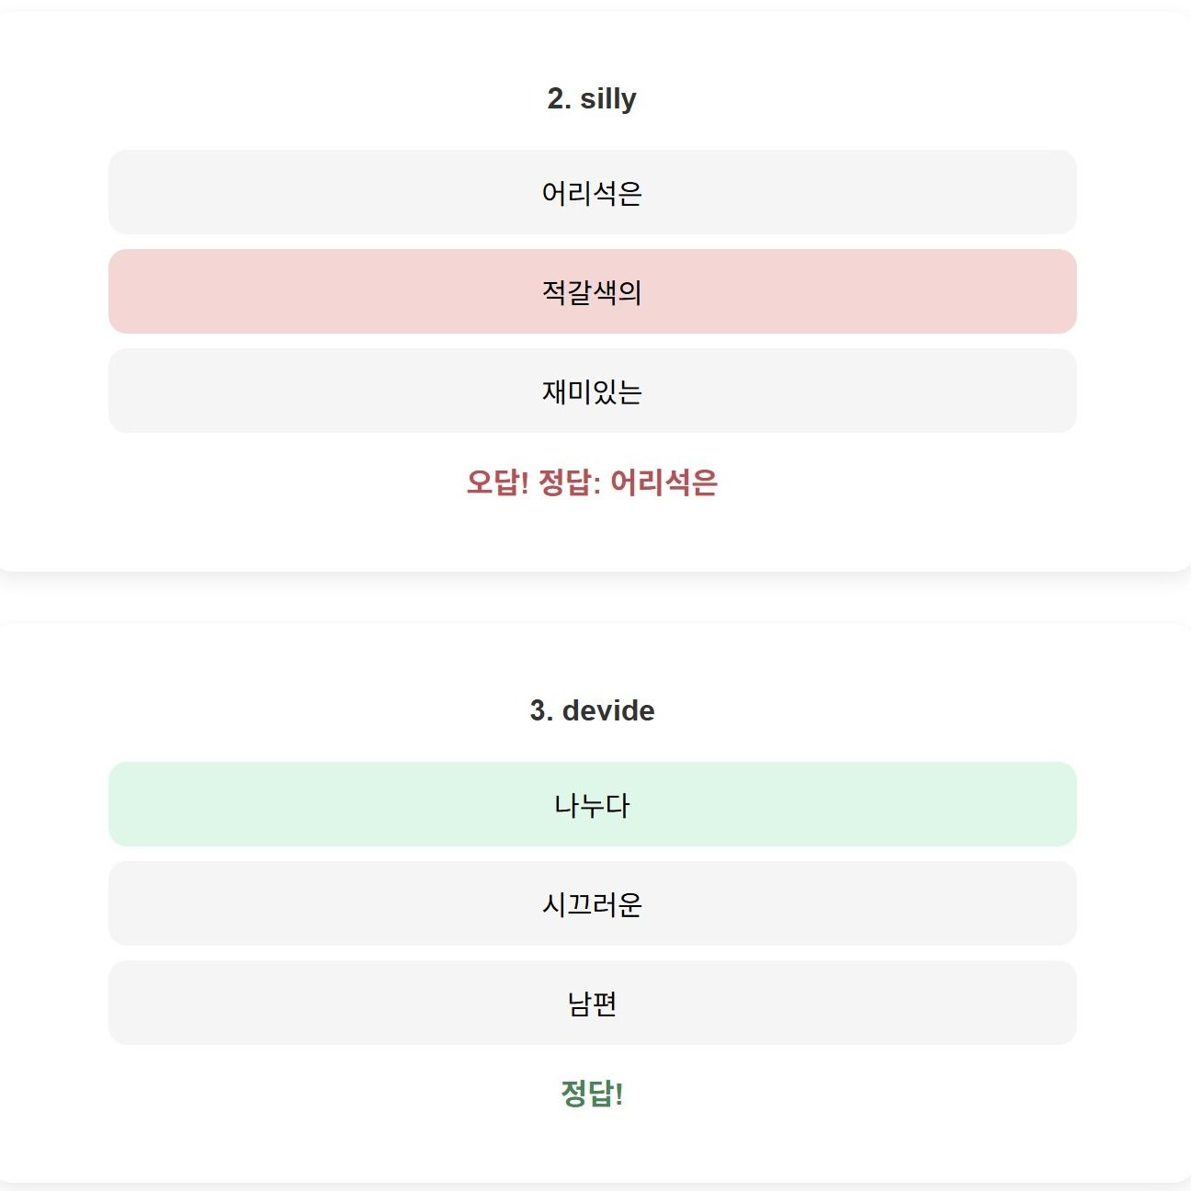Click the "정답:" label in the red feedback
The image size is (1191, 1191).
point(569,482)
